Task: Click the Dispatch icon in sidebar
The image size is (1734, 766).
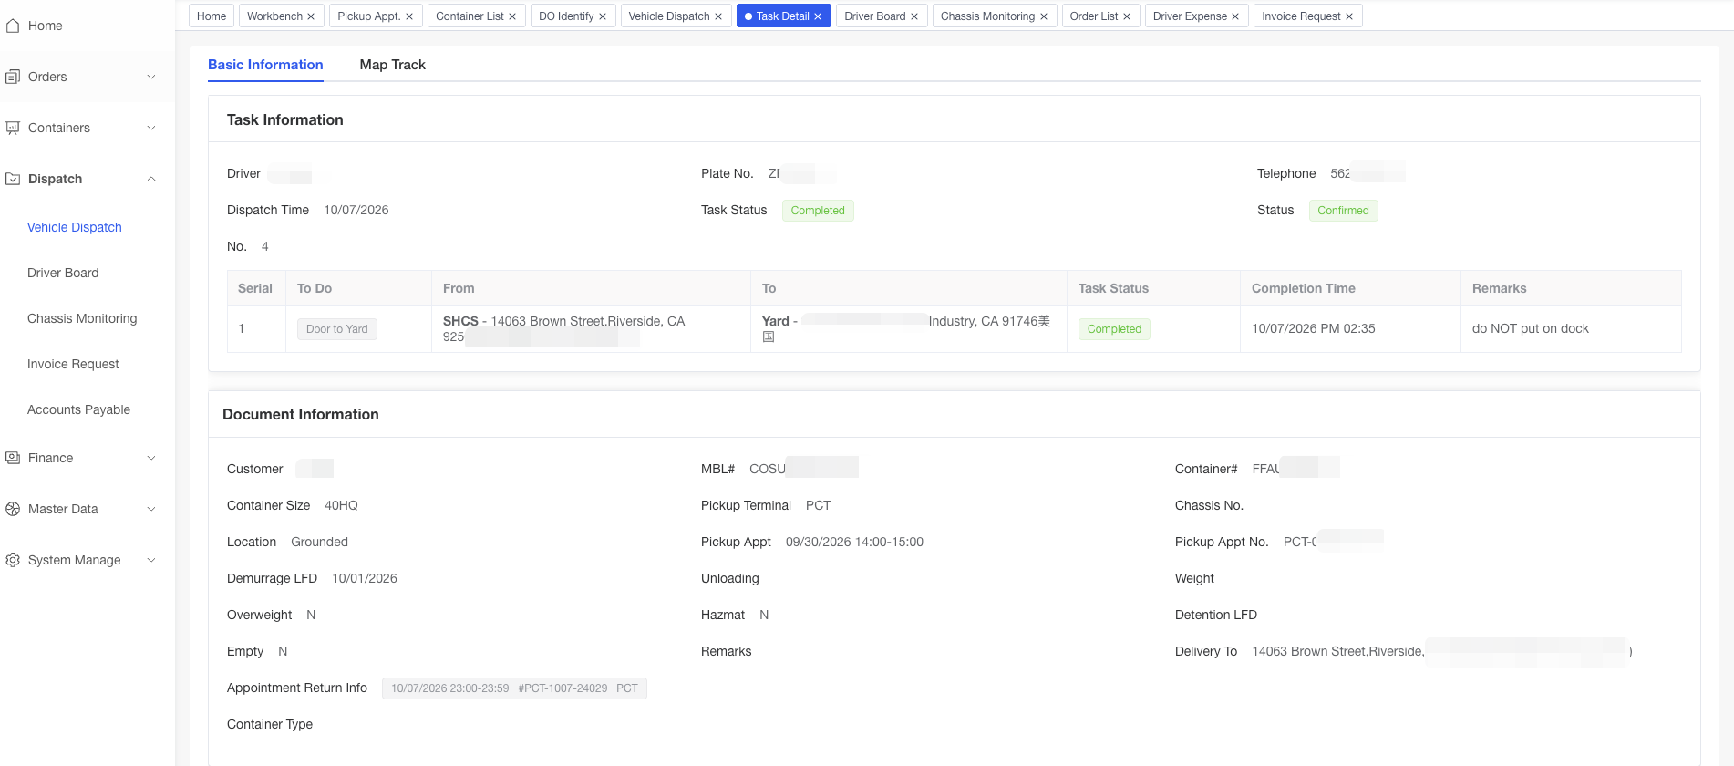Action: coord(13,179)
